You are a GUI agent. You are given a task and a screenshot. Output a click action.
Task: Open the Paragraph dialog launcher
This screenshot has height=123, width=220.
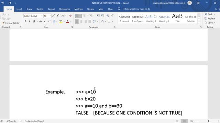[x=114, y=27]
